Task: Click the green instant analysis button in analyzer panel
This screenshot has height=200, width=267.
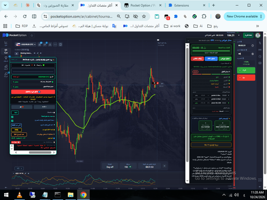Action: tap(225, 59)
